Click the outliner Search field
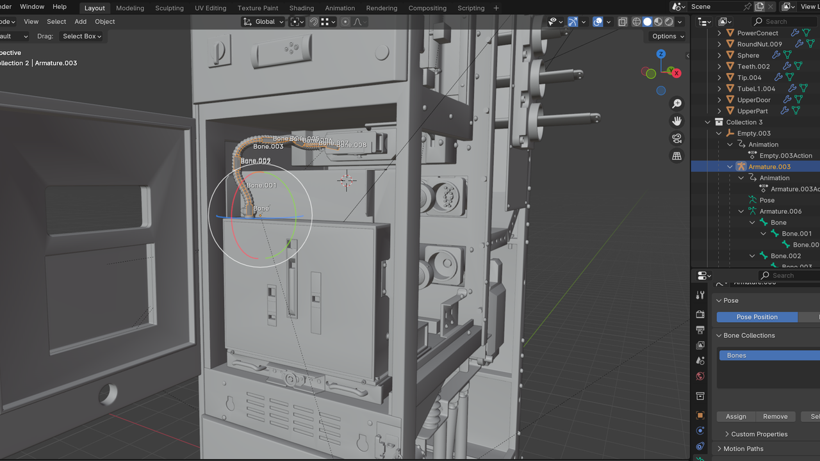820x461 pixels. [783, 21]
